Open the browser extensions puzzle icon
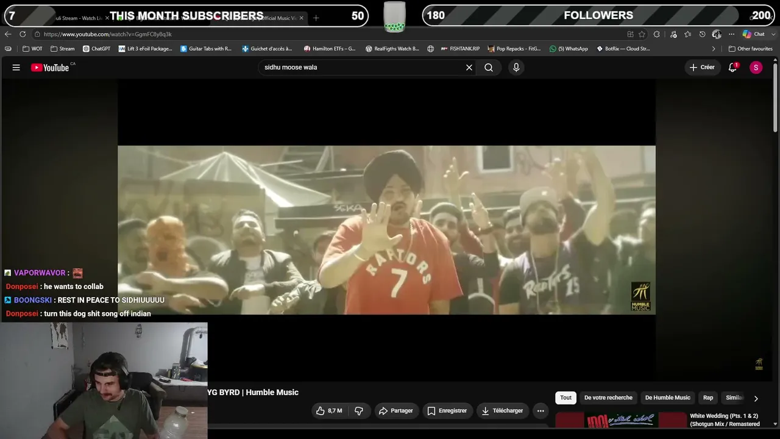 click(x=657, y=34)
